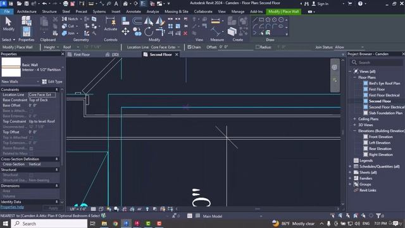Viewport: 405px width, 228px height.
Task: Pick the Circle draw tool
Action: pos(281,20)
